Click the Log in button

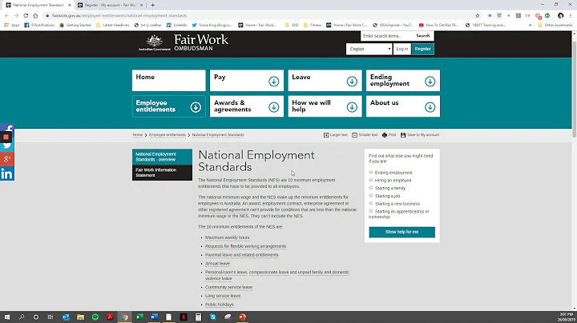(401, 49)
